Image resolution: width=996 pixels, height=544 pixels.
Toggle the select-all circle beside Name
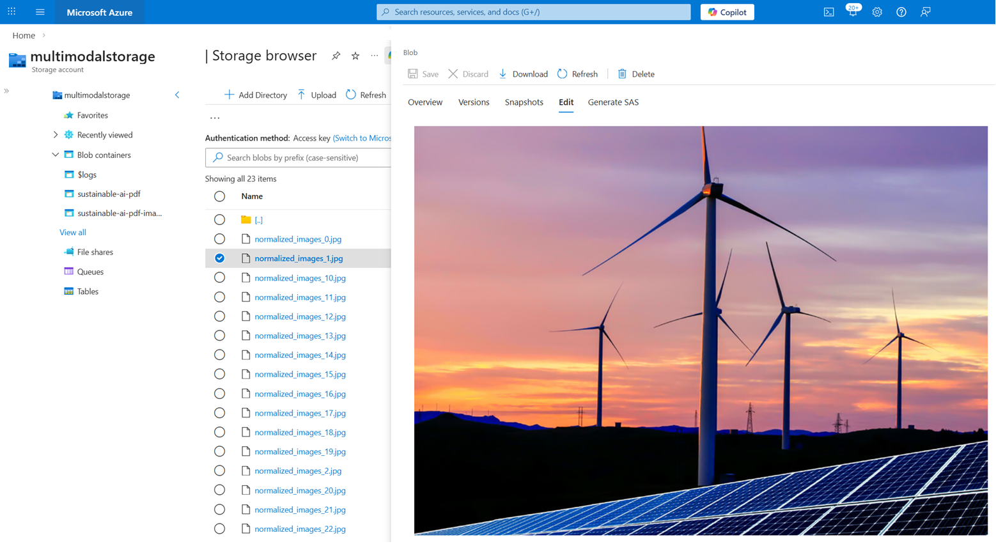coord(219,196)
